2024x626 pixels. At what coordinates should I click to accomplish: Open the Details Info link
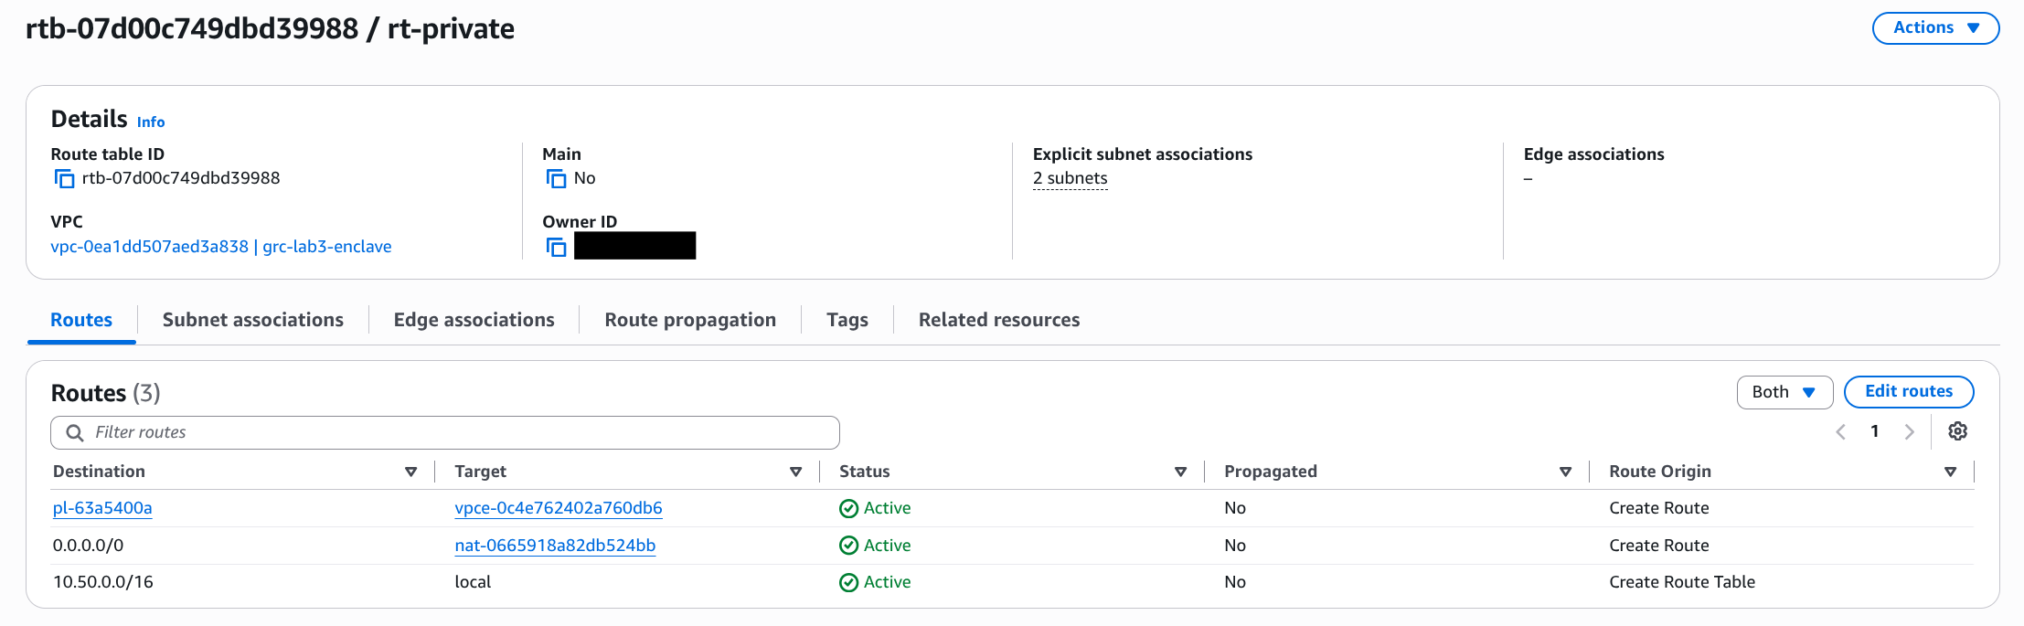click(x=151, y=122)
